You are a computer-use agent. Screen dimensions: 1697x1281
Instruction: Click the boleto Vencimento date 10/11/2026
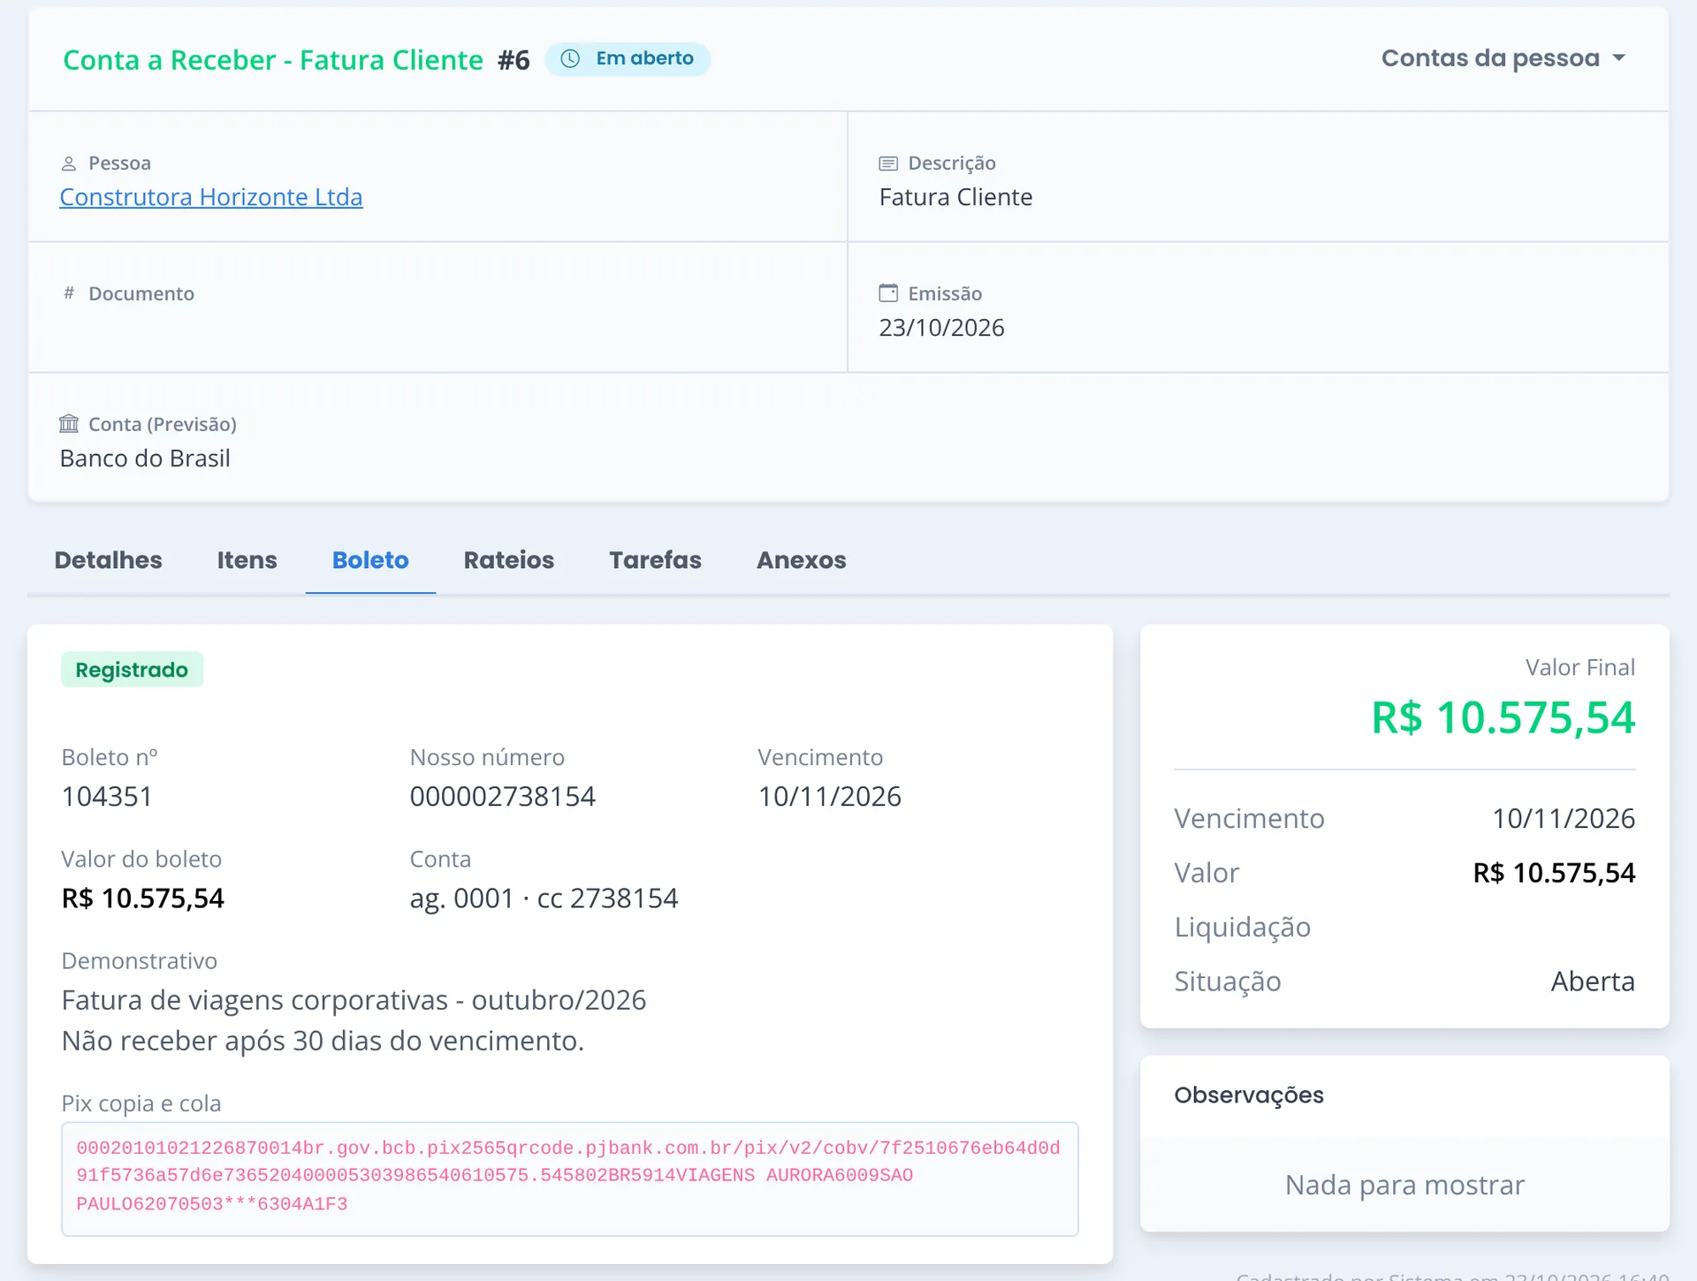(x=830, y=797)
